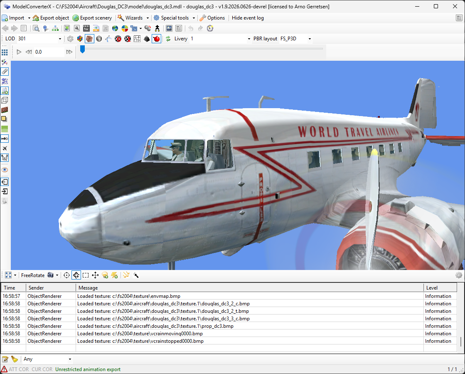
Task: Expand the zoom extents dropdown arrow
Action: click(15, 275)
